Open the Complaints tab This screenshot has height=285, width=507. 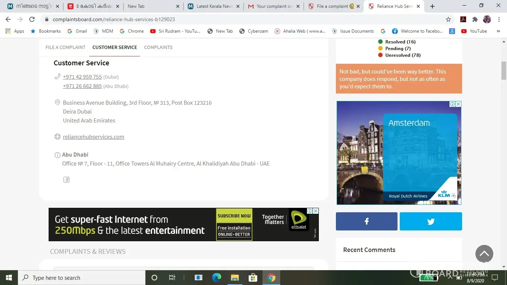(158, 47)
